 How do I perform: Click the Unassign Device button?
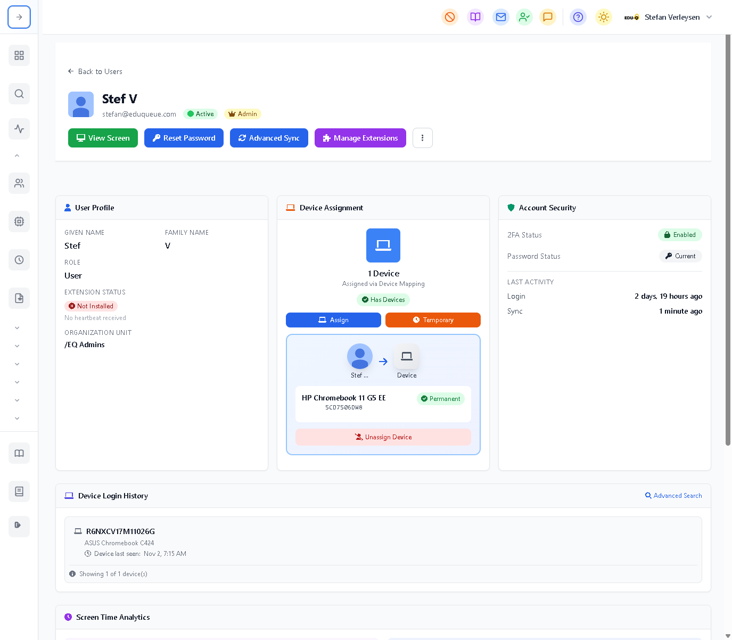click(383, 437)
